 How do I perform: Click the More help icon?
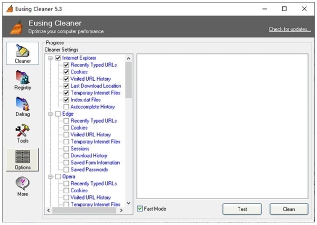[x=22, y=186]
